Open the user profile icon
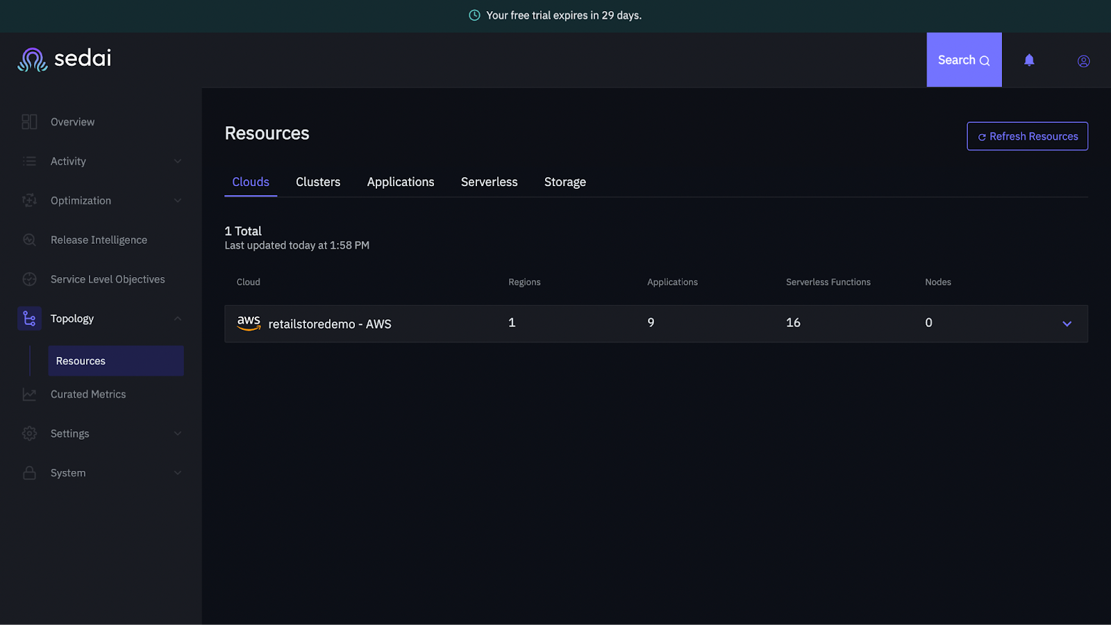 1083,61
